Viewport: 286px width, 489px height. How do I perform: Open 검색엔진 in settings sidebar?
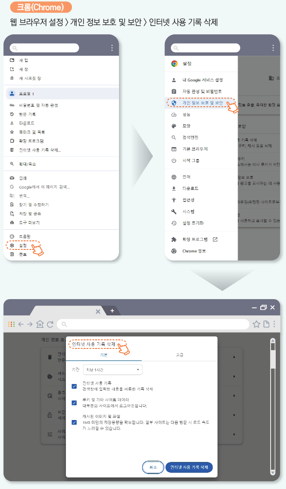point(191,138)
